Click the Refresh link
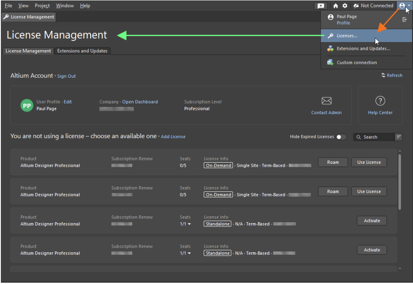This screenshot has height=284, width=413. click(394, 75)
